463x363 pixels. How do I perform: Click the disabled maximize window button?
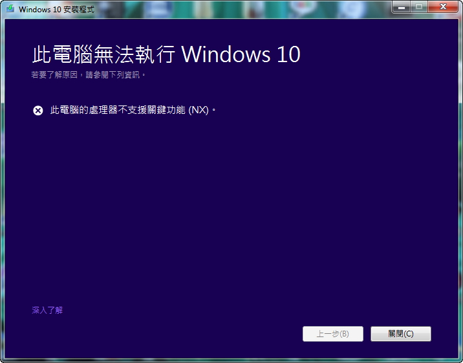click(x=419, y=6)
